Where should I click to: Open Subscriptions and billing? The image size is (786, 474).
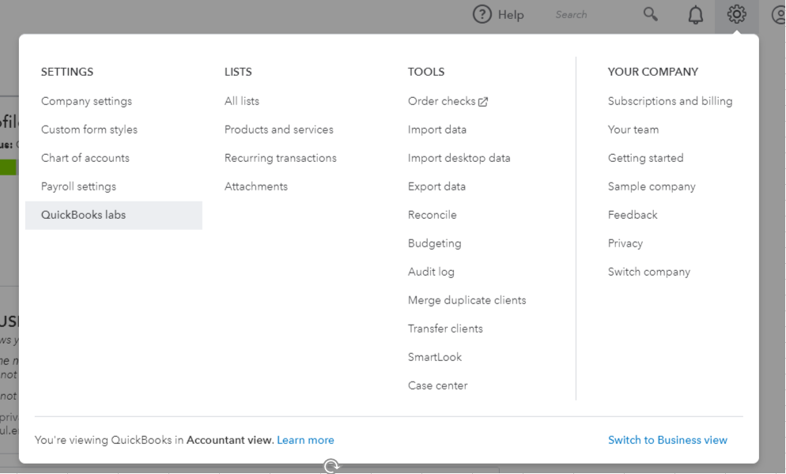click(x=670, y=101)
